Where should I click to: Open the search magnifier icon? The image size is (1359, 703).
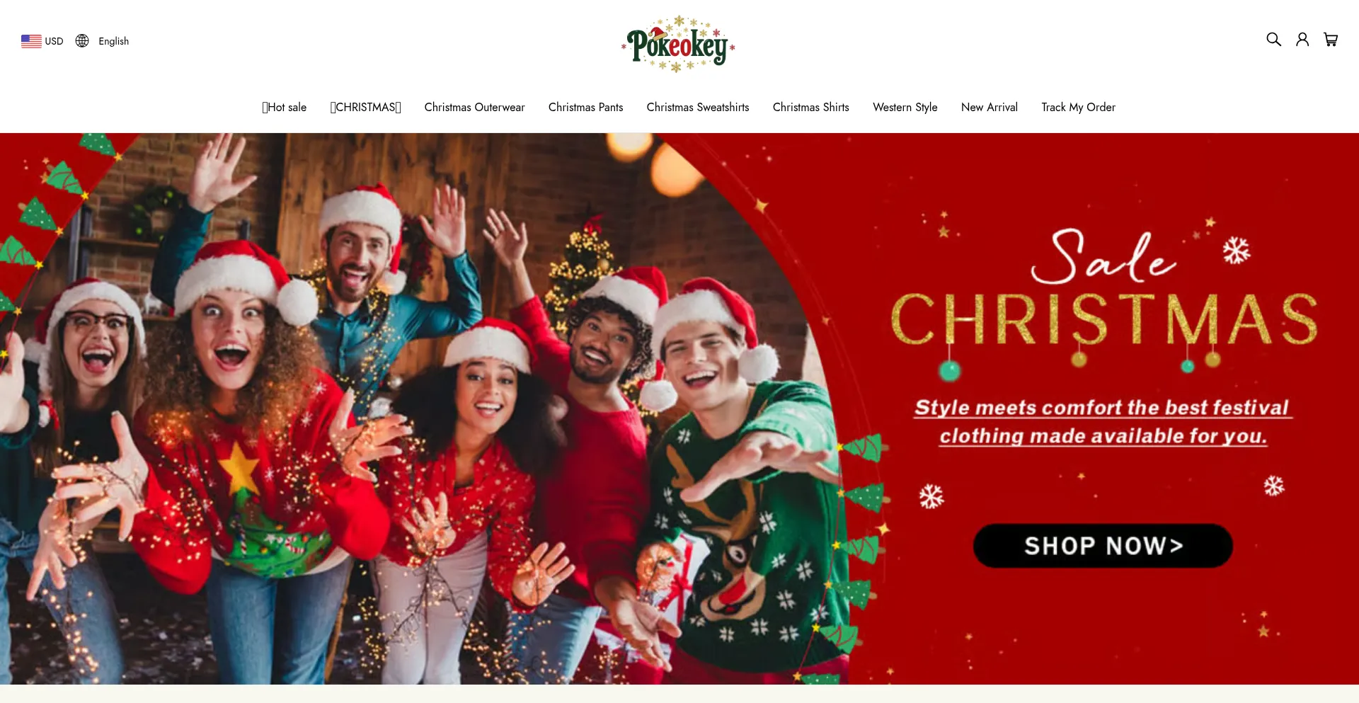pyautogui.click(x=1273, y=40)
